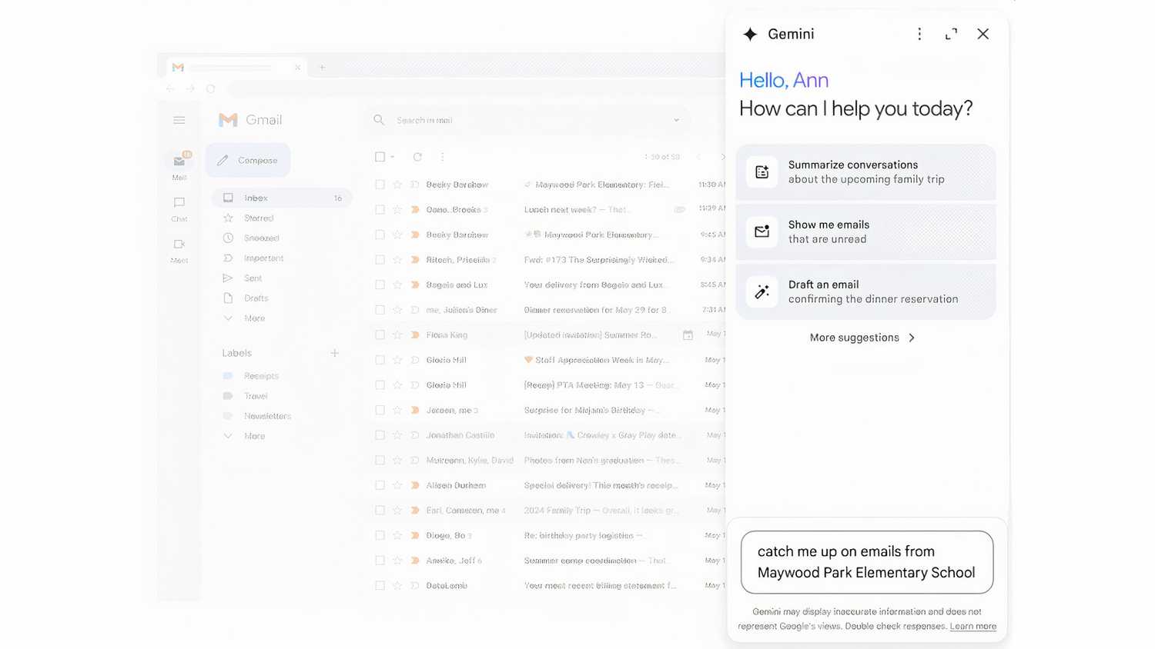Screen dimensions: 1155x649
Task: Choose Show me emails that are unread
Action: (865, 232)
